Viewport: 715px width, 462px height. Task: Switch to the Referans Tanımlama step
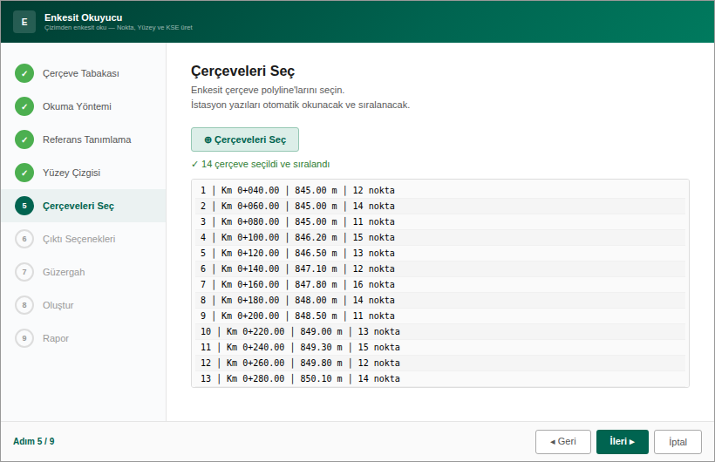click(84, 139)
